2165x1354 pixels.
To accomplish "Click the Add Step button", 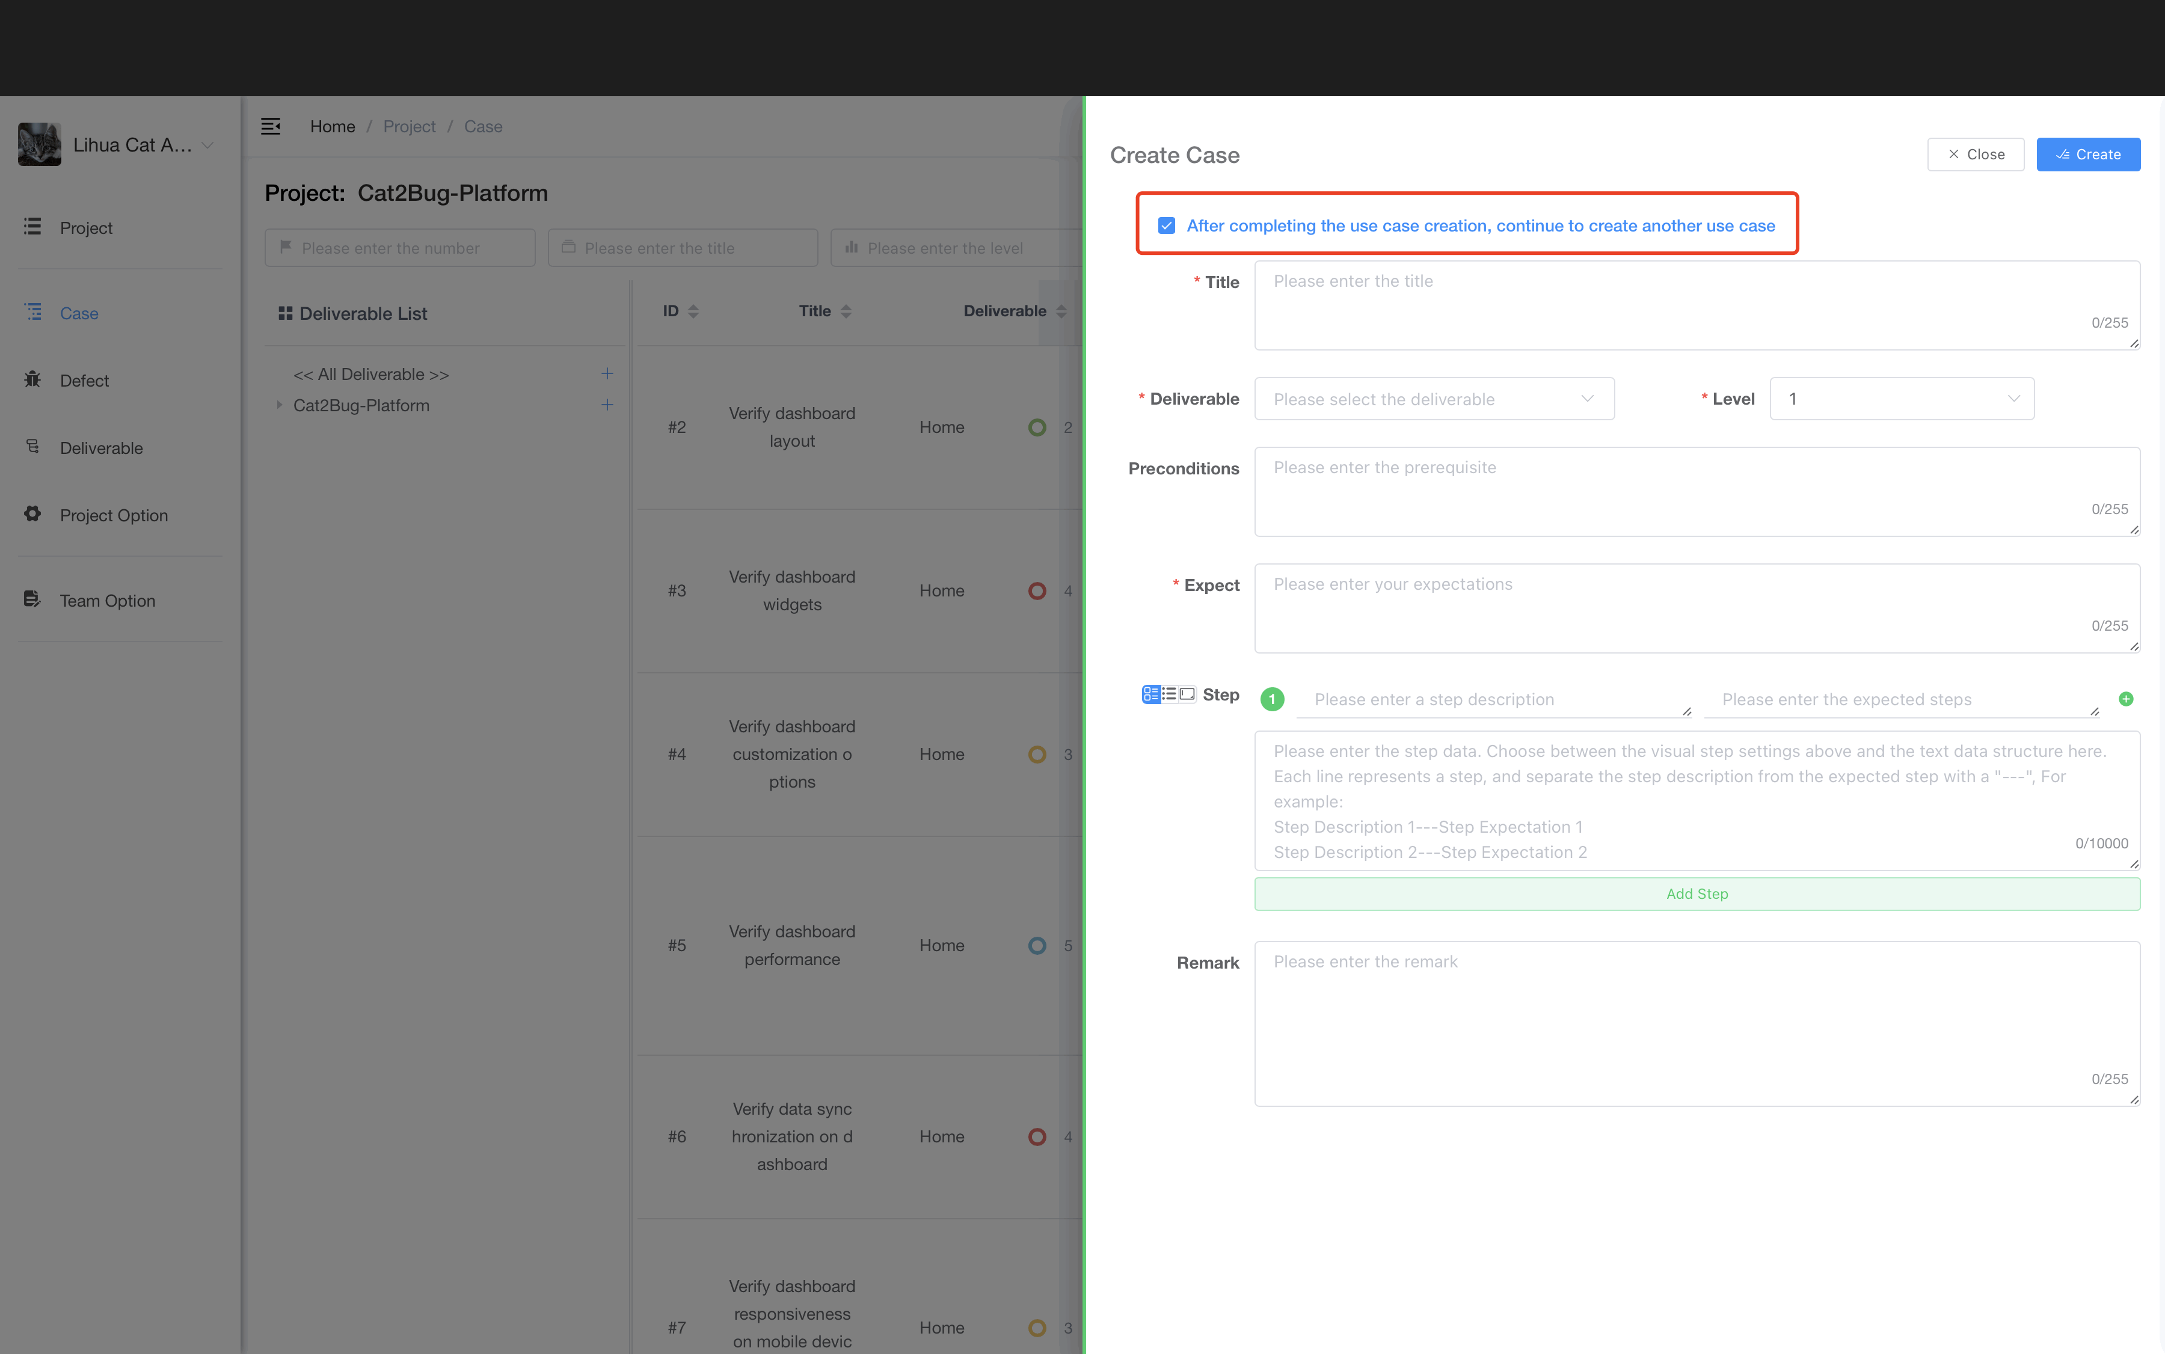I will (x=1697, y=892).
